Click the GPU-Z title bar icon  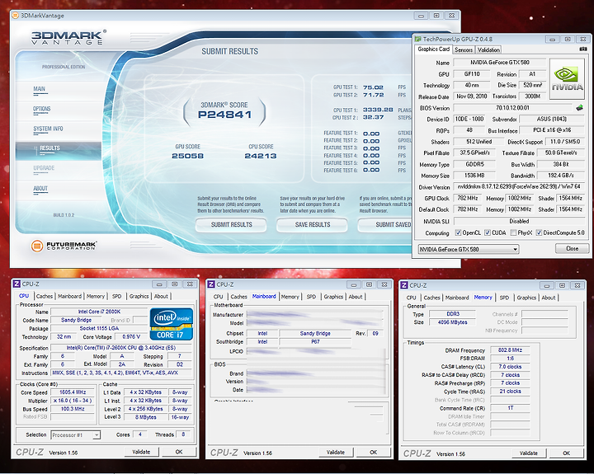point(417,39)
